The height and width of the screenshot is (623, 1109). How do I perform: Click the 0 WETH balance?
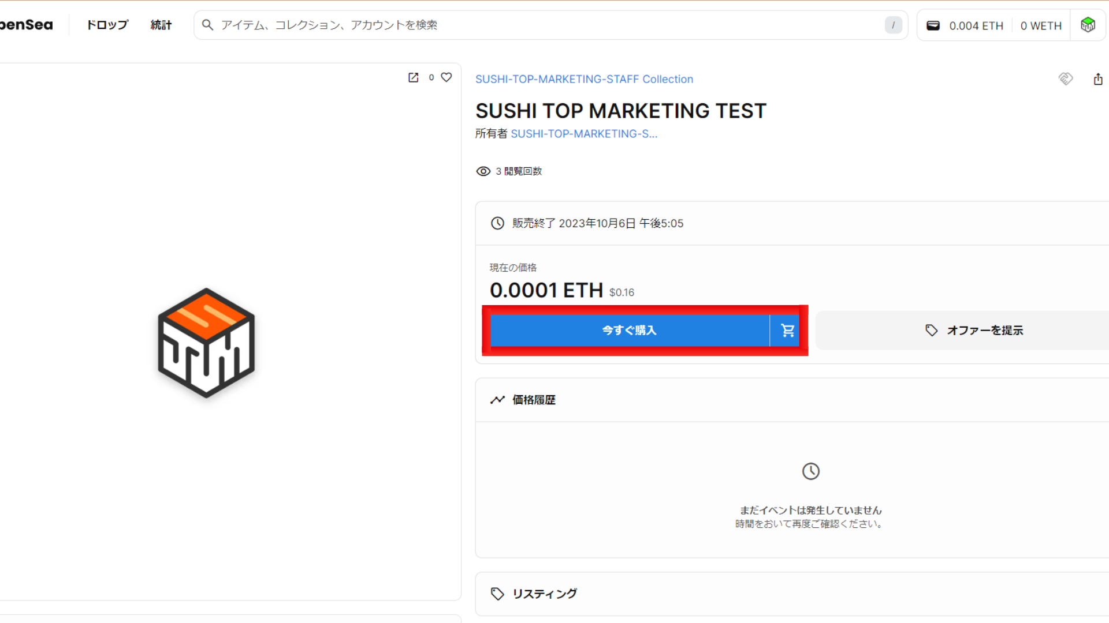(x=1041, y=25)
